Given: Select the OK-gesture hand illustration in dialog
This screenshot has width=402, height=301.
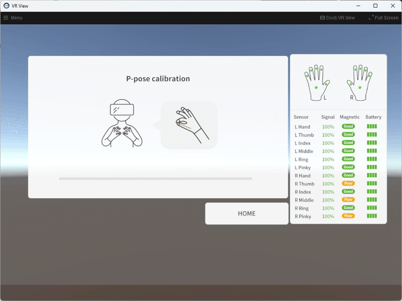Looking at the screenshot, I should (x=188, y=123).
